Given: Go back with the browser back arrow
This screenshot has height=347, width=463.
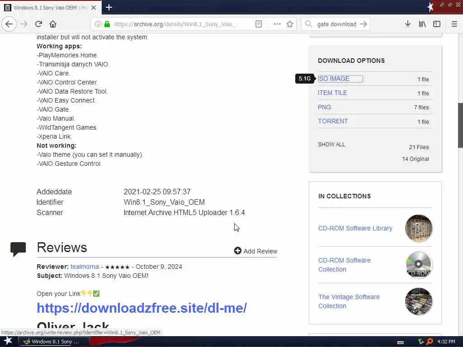Looking at the screenshot, I should [x=9, y=24].
